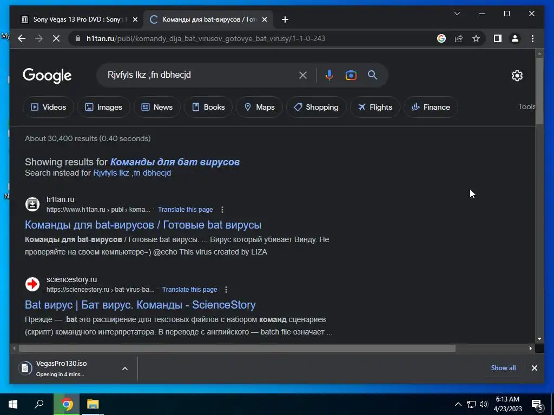Show all downloads
This screenshot has width=554, height=415.
(x=503, y=367)
